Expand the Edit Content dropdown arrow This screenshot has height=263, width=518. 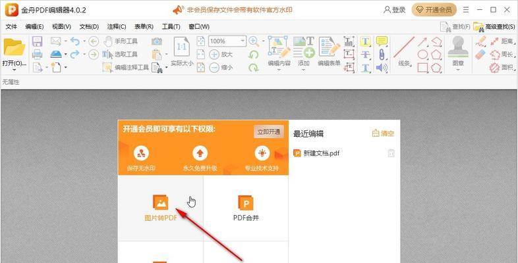point(279,70)
